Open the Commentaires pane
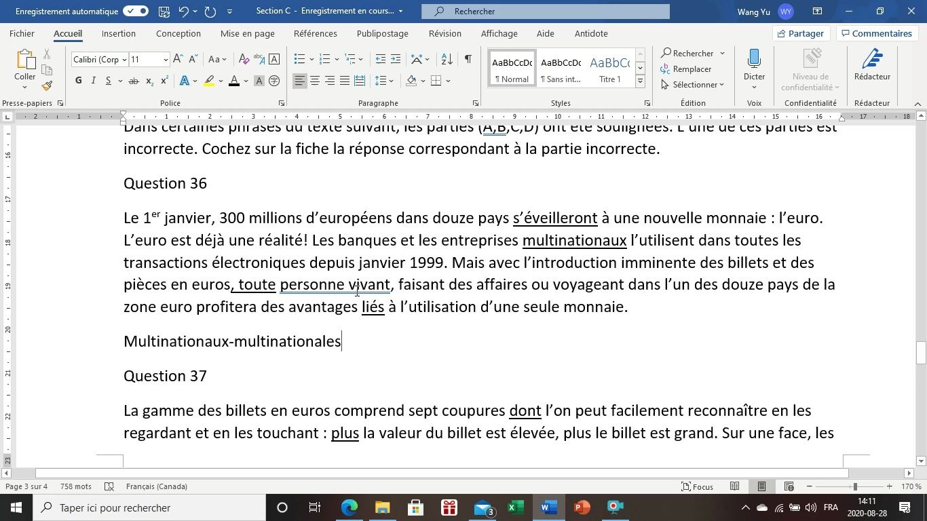Viewport: 927px width, 521px height. pyautogui.click(x=876, y=33)
